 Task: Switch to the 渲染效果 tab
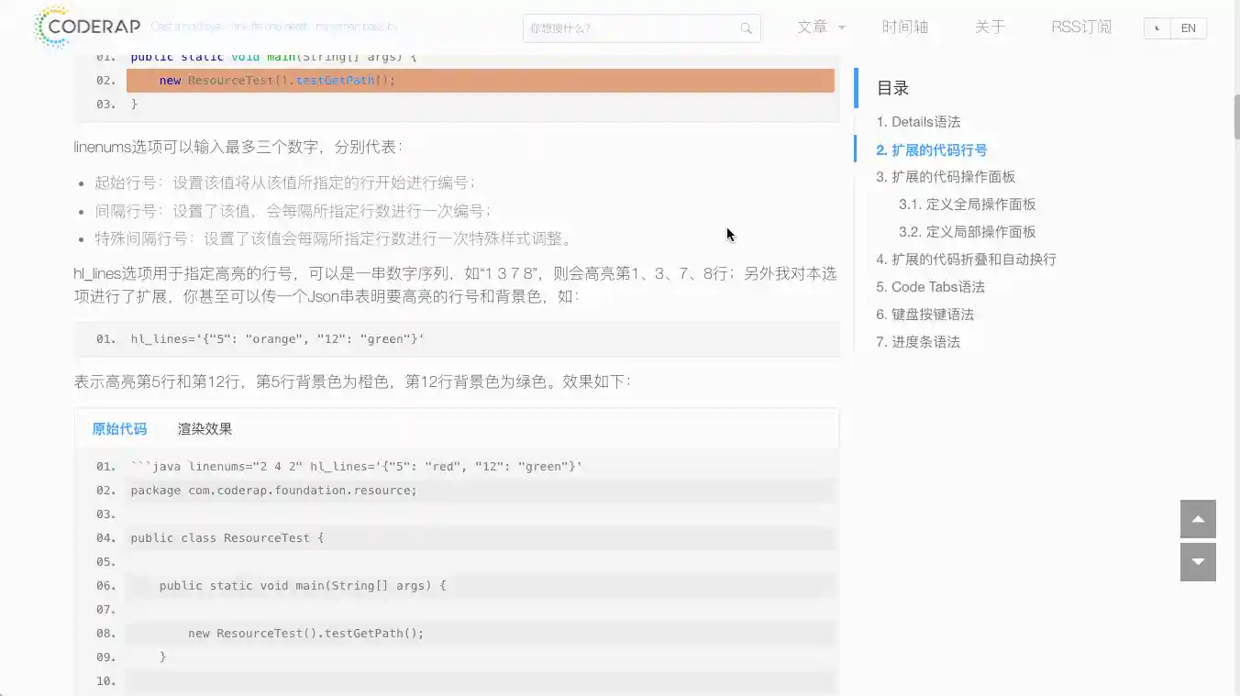click(x=205, y=428)
